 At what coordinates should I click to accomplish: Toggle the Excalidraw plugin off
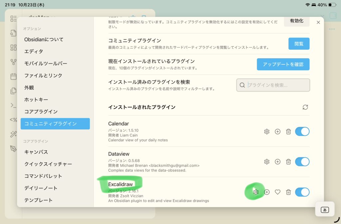click(302, 192)
